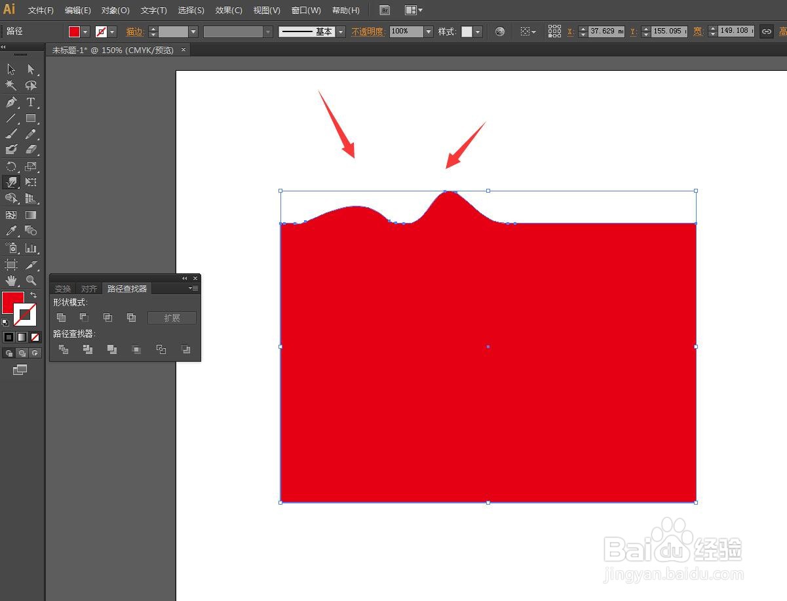
Task: Click the Minus Back pathfinder icon
Action: 186,349
